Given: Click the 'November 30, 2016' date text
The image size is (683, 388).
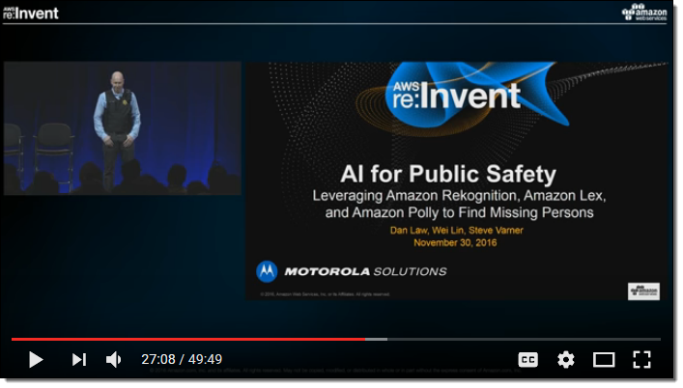Looking at the screenshot, I should (x=455, y=243).
